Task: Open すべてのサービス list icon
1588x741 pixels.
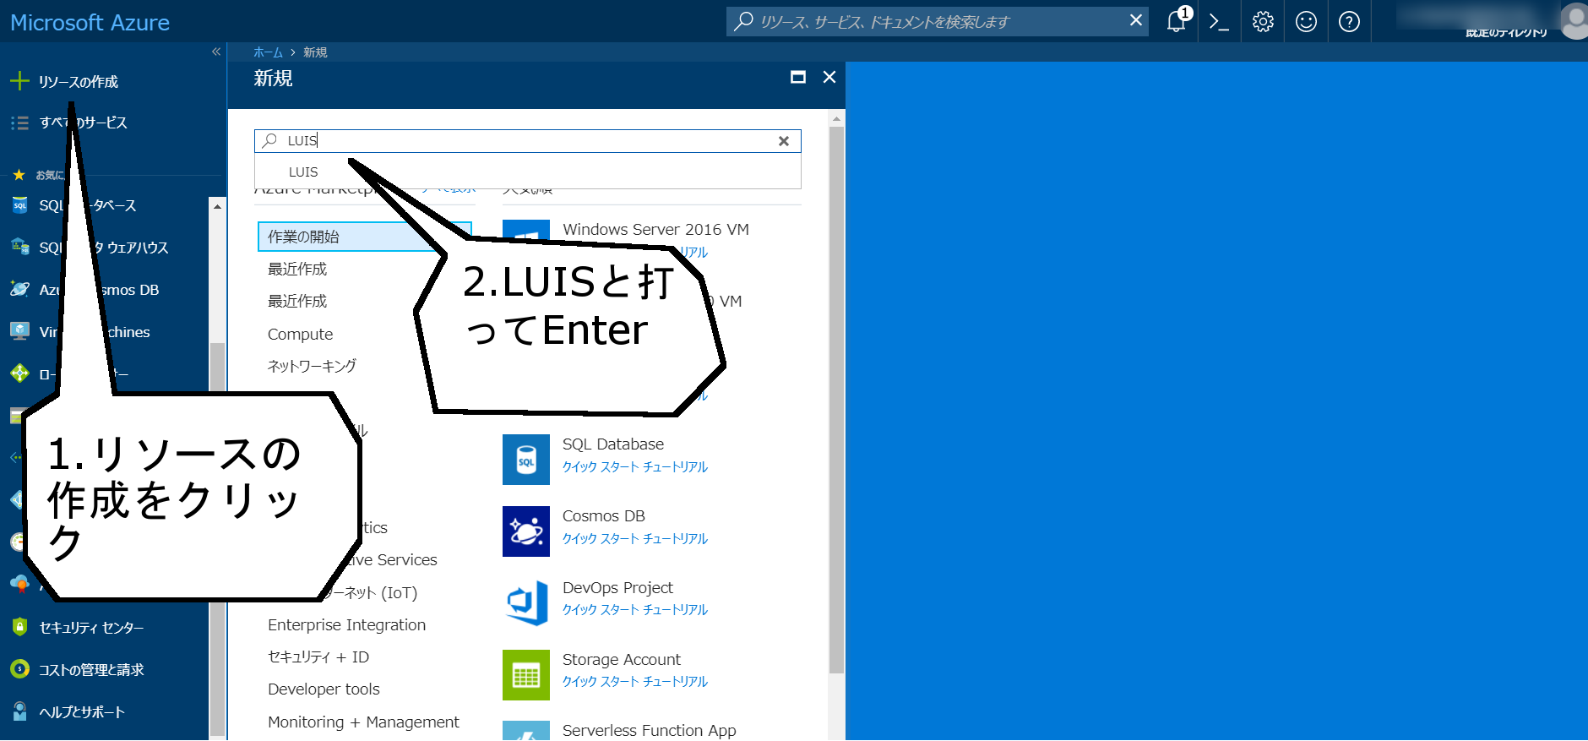Action: pos(19,123)
